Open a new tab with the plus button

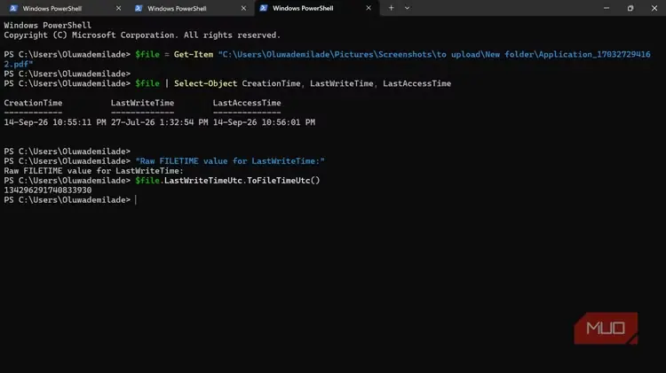392,8
